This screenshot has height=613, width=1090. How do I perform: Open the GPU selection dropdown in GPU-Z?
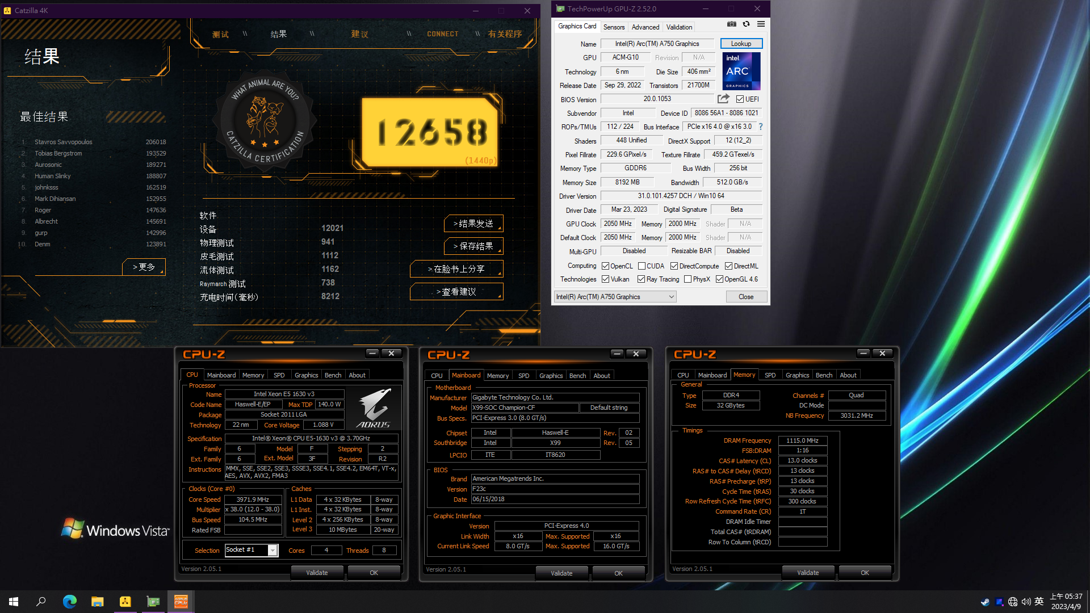pyautogui.click(x=615, y=296)
